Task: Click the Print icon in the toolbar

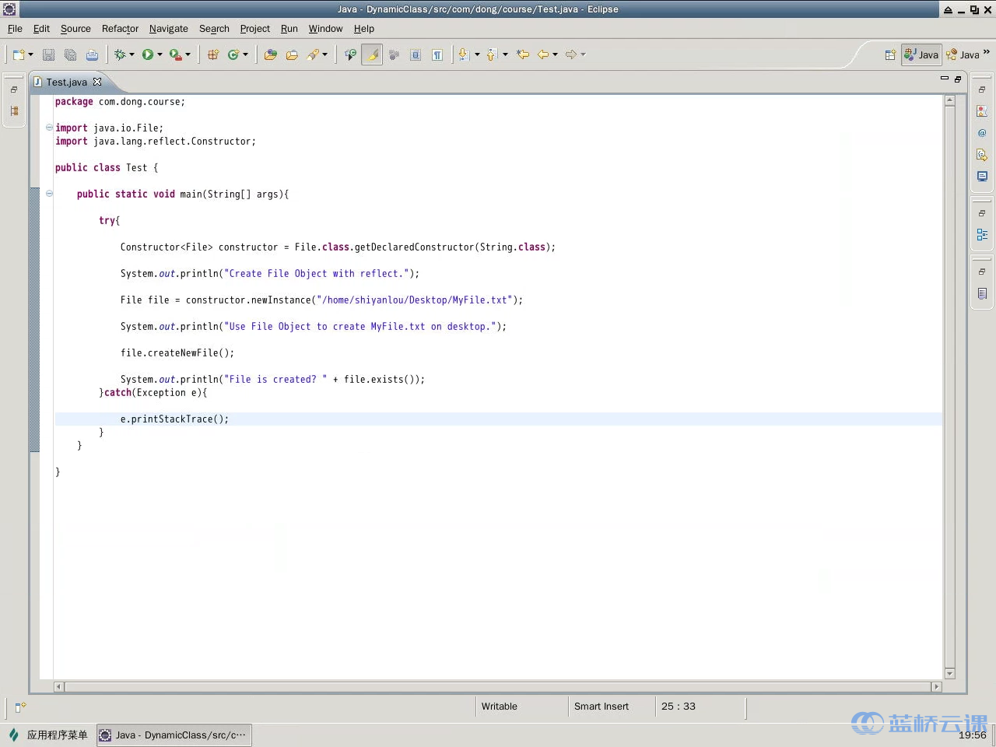Action: (92, 54)
